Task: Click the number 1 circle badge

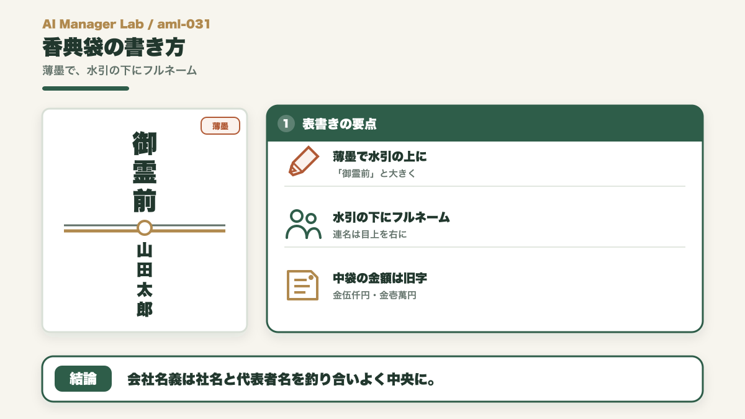Action: pos(286,124)
